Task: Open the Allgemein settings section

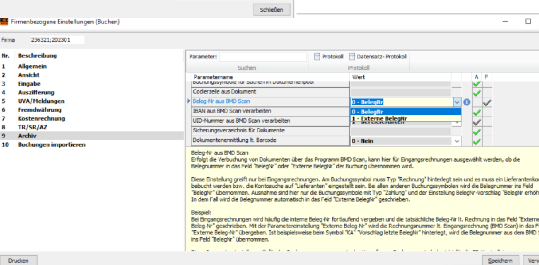Action: (32, 66)
